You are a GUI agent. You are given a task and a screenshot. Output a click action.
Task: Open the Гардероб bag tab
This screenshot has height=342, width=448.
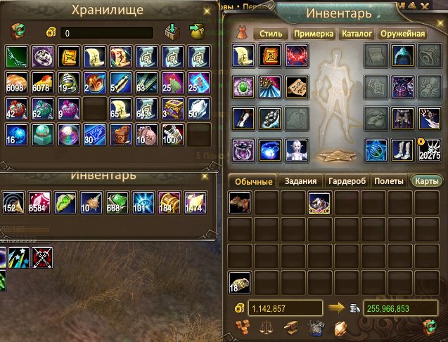point(347,181)
